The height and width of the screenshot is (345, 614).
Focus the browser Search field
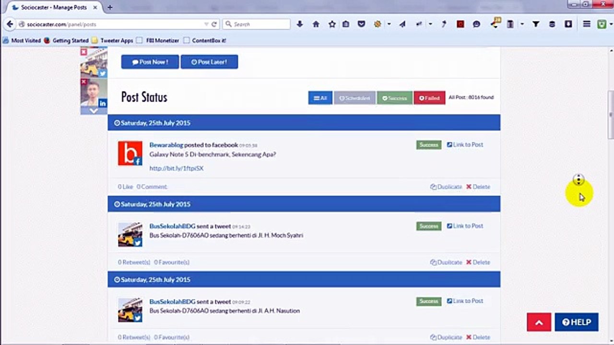coord(257,24)
